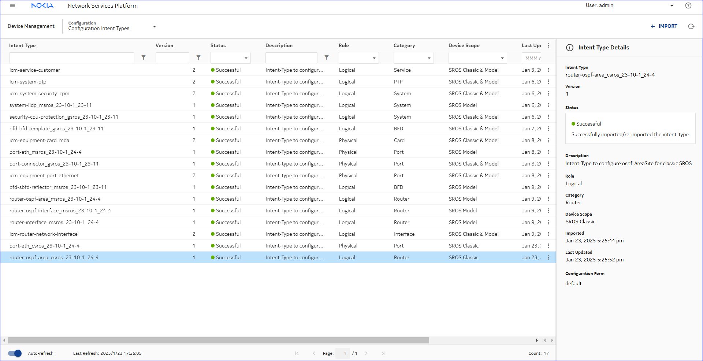Click the refresh icon beside Import
The width and height of the screenshot is (703, 361).
tap(691, 26)
